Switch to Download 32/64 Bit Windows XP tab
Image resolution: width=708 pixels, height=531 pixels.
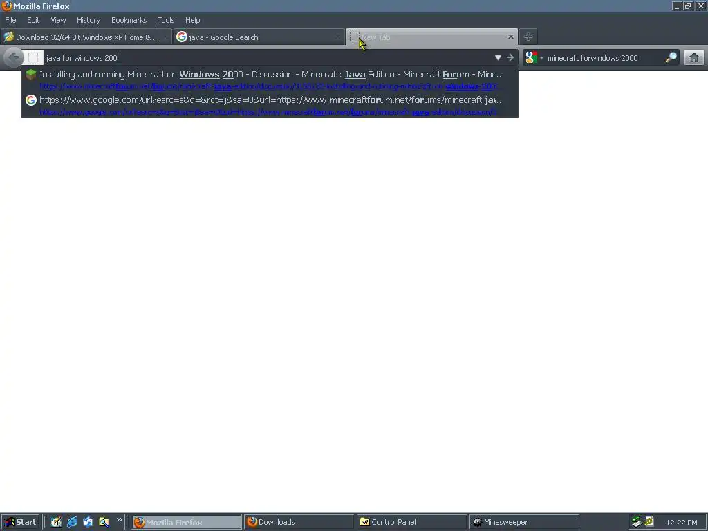click(86, 37)
